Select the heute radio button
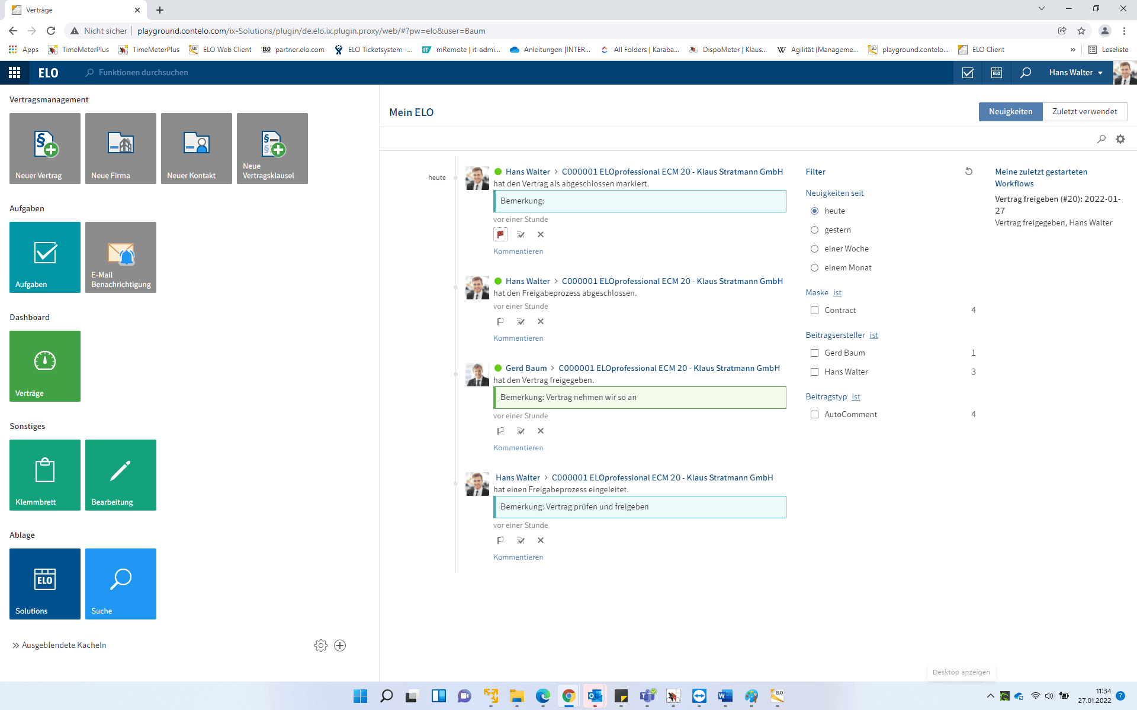 click(815, 211)
